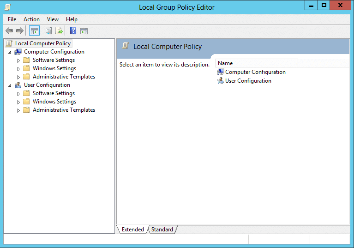Toggle Show/Hide Console Tree toolbar icon
354x248 pixels.
click(35, 31)
